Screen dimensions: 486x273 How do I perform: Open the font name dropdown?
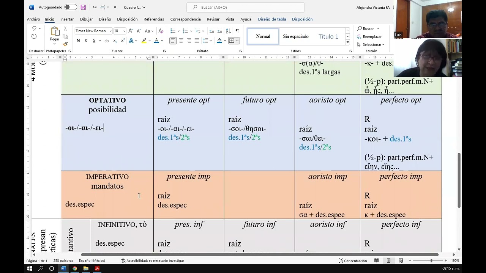(x=110, y=31)
